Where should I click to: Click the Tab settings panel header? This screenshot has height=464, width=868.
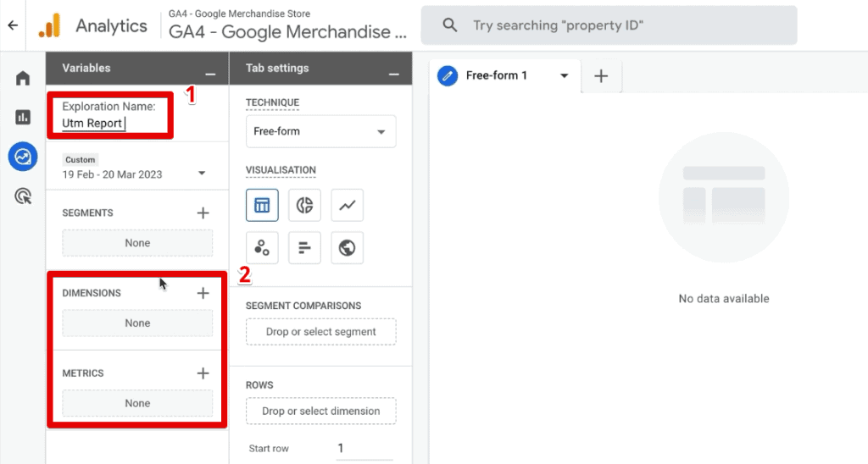click(320, 68)
